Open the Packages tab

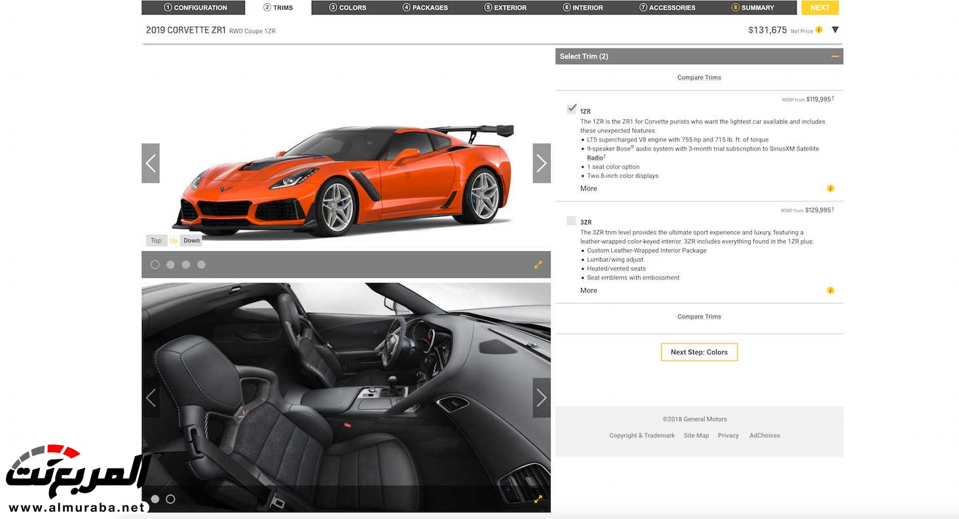click(x=425, y=8)
